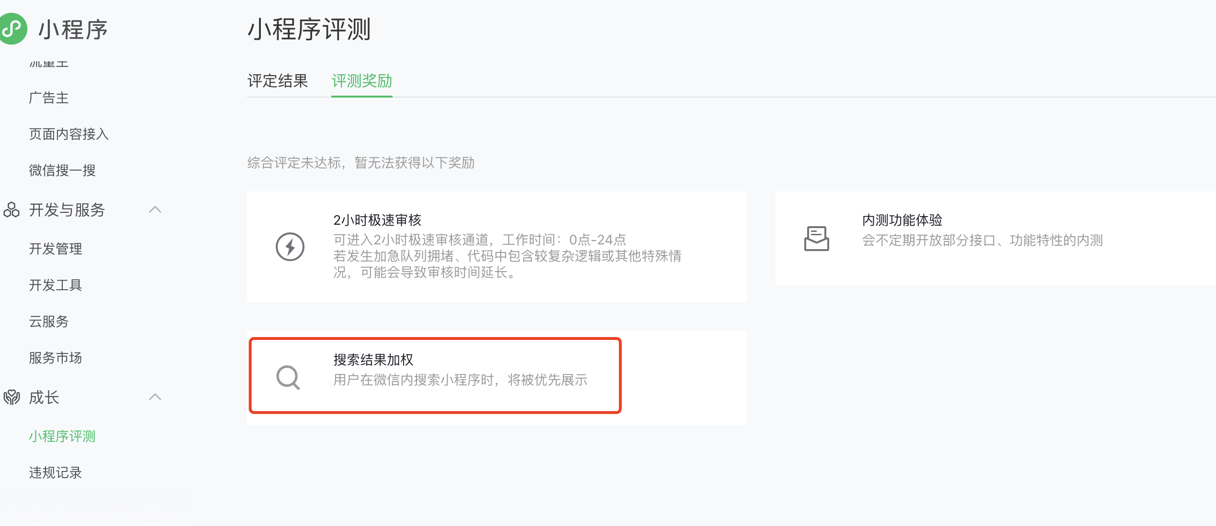Open 广告主 in the sidebar

click(x=49, y=98)
